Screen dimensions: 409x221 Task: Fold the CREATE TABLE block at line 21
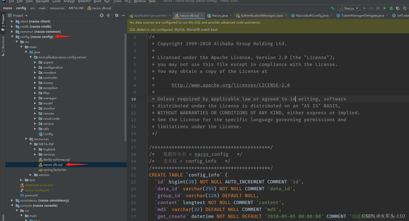(x=147, y=175)
